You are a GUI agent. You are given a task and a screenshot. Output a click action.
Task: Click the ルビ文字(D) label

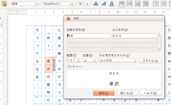tap(120, 30)
